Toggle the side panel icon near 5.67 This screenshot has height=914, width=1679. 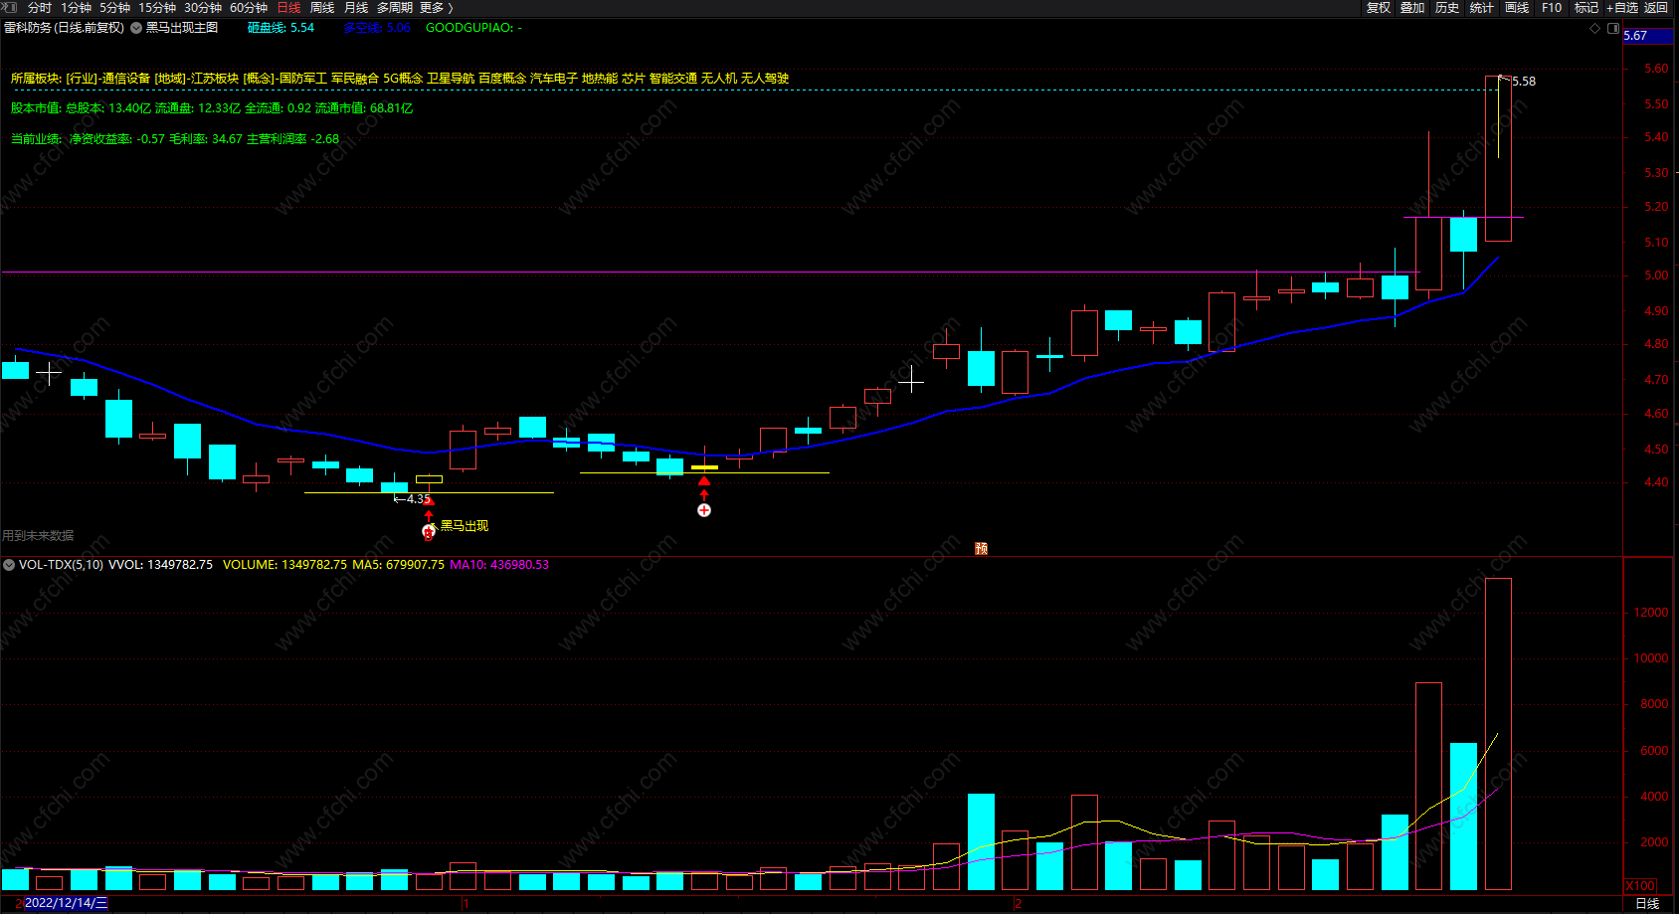pyautogui.click(x=1613, y=28)
